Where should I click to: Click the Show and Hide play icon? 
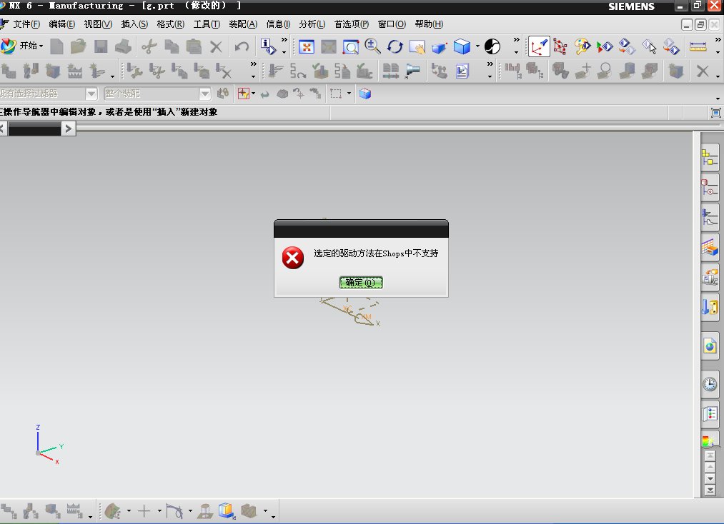click(x=605, y=46)
